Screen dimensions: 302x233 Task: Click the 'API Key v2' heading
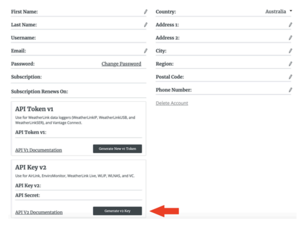pos(31,167)
